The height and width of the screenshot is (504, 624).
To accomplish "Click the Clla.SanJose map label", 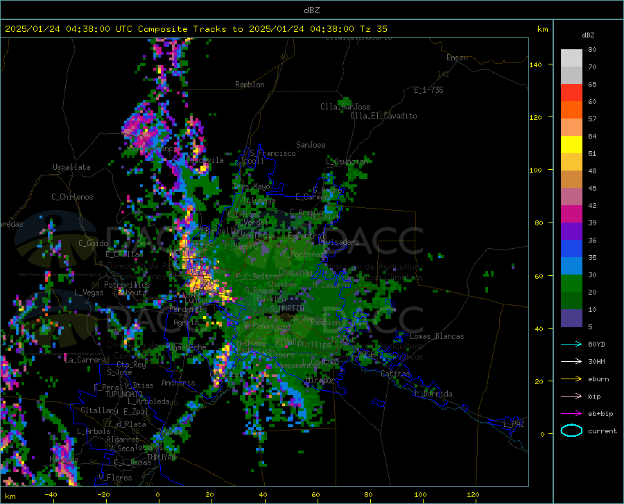I will (x=345, y=107).
